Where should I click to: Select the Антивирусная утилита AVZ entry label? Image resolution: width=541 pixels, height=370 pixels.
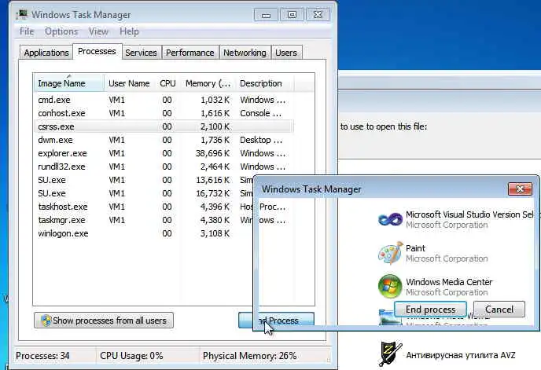point(461,355)
